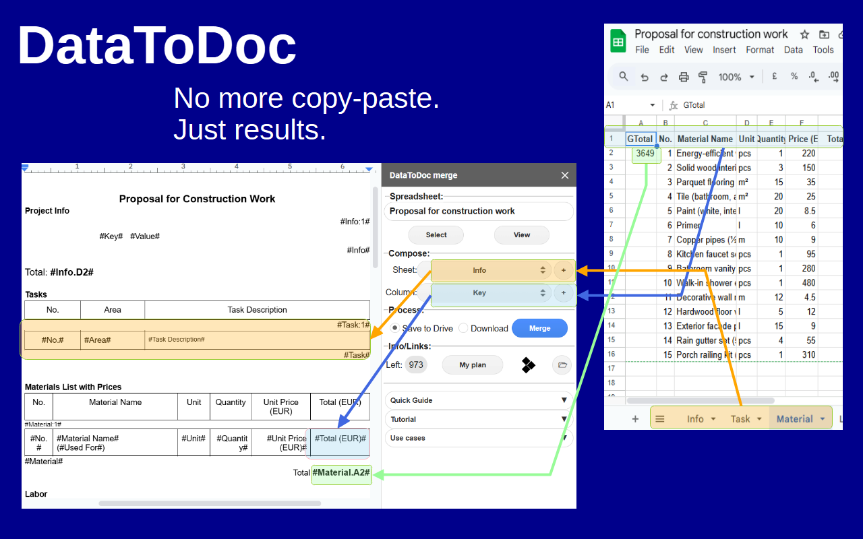Screen dimensions: 863x539
Task: Select the Save to Drive radio button
Action: coord(394,328)
